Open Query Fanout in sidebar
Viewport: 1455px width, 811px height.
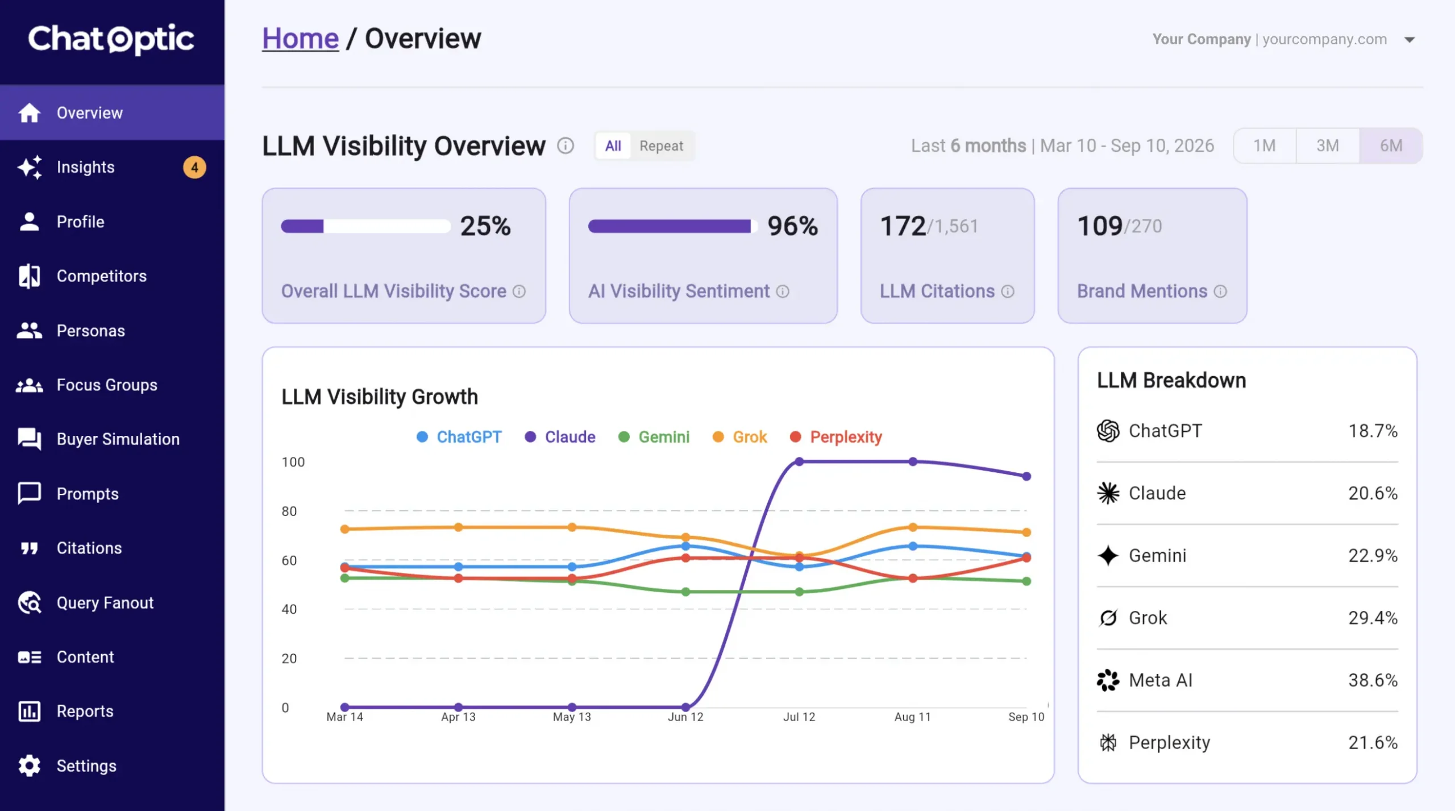click(112, 602)
